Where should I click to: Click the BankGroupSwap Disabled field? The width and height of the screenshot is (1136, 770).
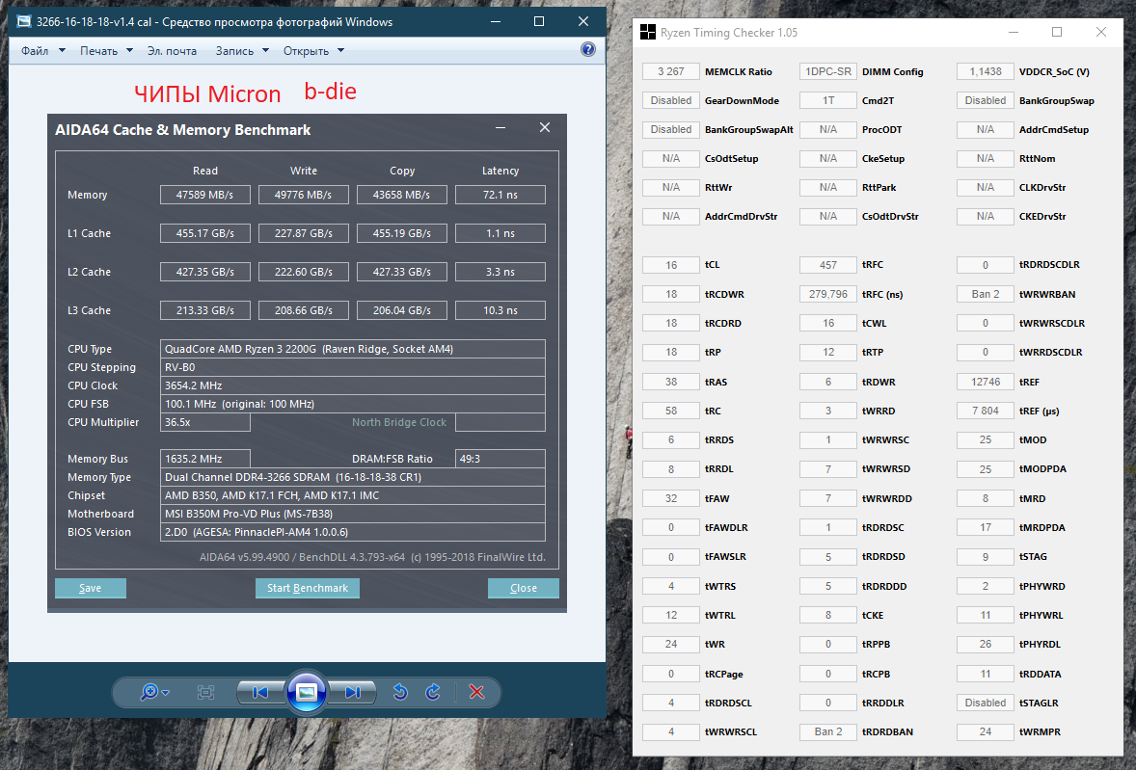(x=986, y=100)
